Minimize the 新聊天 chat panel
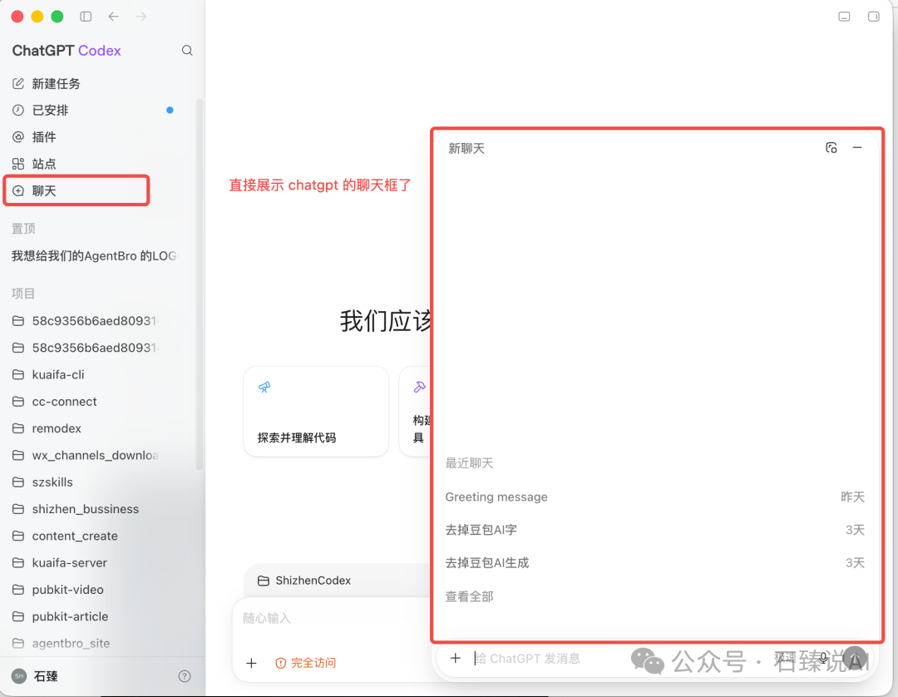 tap(857, 148)
